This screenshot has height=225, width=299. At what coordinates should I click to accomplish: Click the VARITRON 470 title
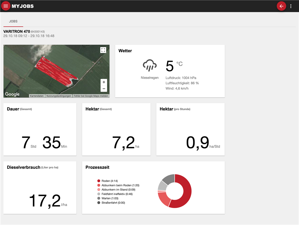coord(17,31)
